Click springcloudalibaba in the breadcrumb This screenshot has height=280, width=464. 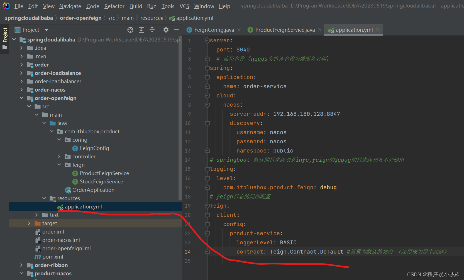[29, 18]
